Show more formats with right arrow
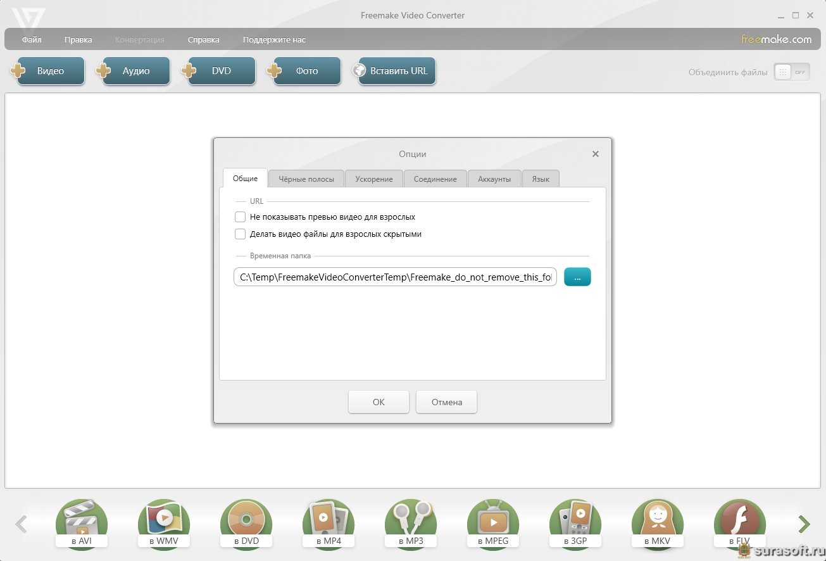 [x=804, y=524]
